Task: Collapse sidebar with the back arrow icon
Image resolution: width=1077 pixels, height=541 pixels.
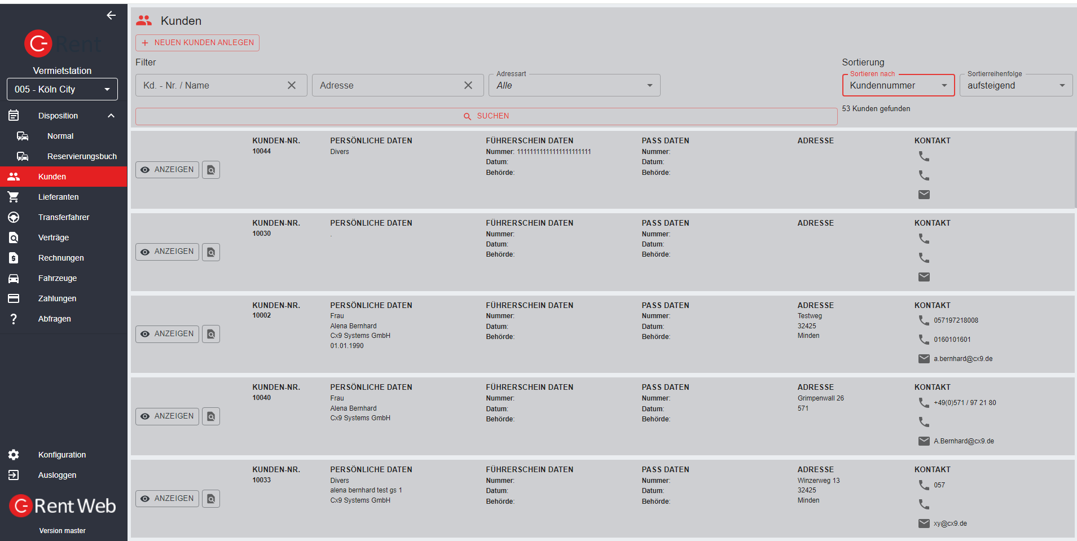Action: click(x=111, y=15)
